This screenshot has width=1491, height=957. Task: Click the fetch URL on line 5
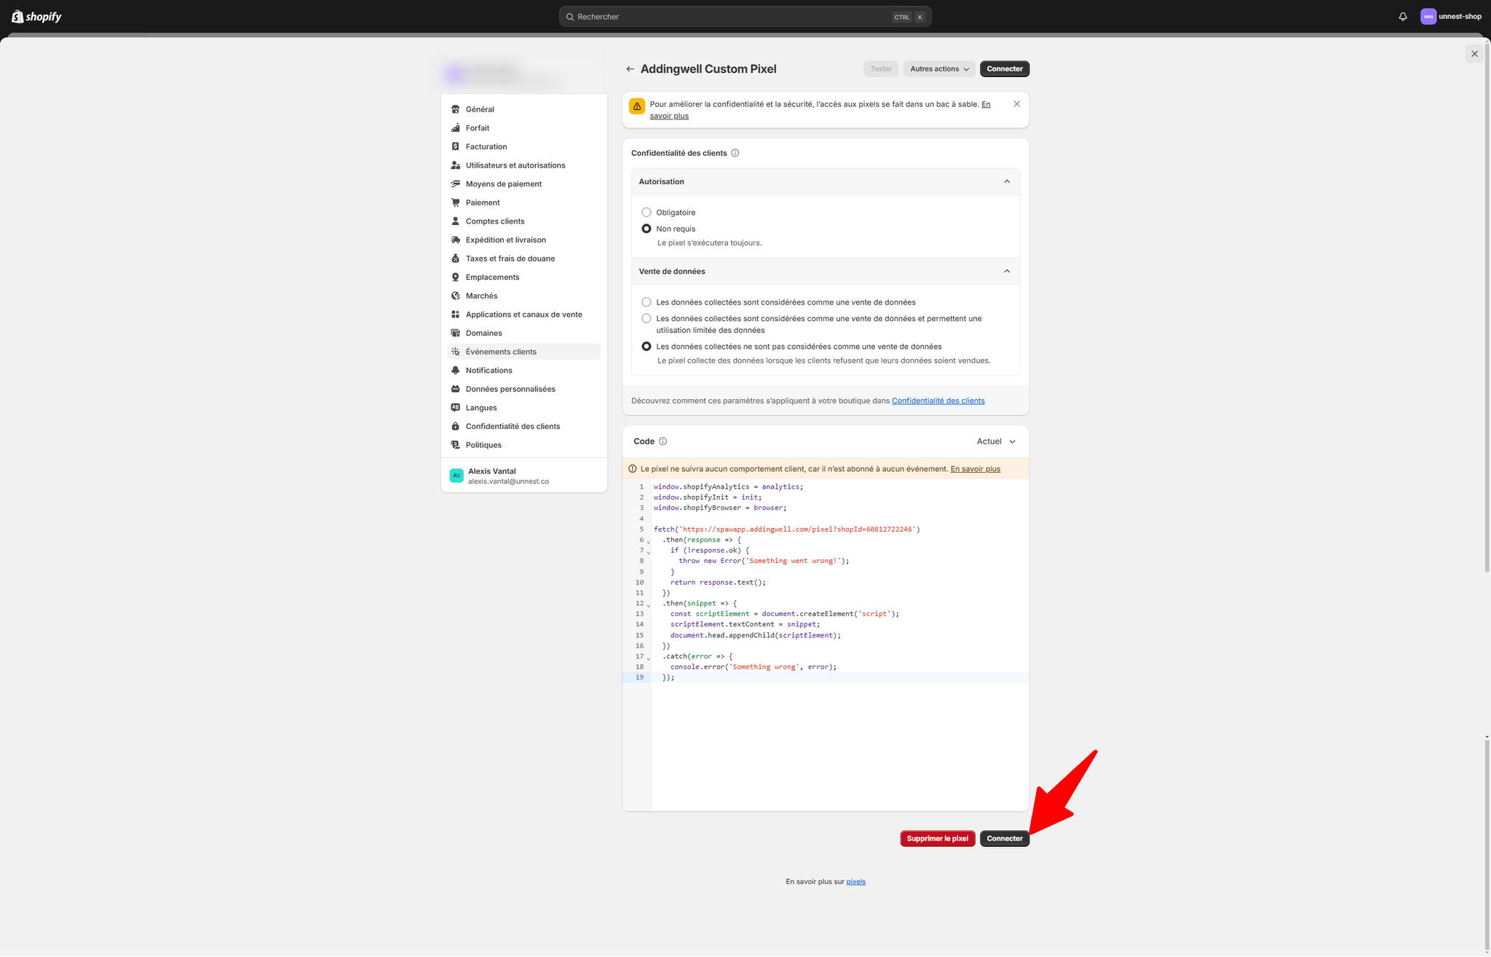point(797,529)
